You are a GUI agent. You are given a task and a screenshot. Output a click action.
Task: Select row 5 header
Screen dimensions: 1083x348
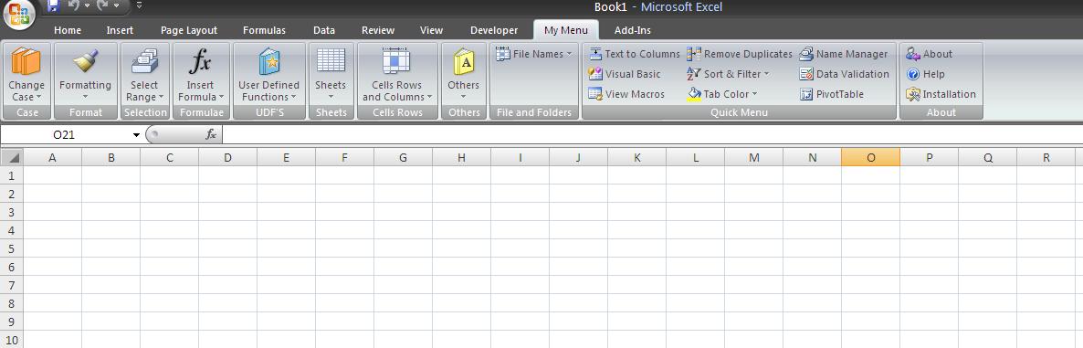pos(11,248)
